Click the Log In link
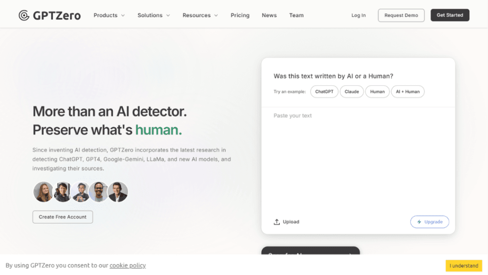488x275 pixels. coord(358,15)
